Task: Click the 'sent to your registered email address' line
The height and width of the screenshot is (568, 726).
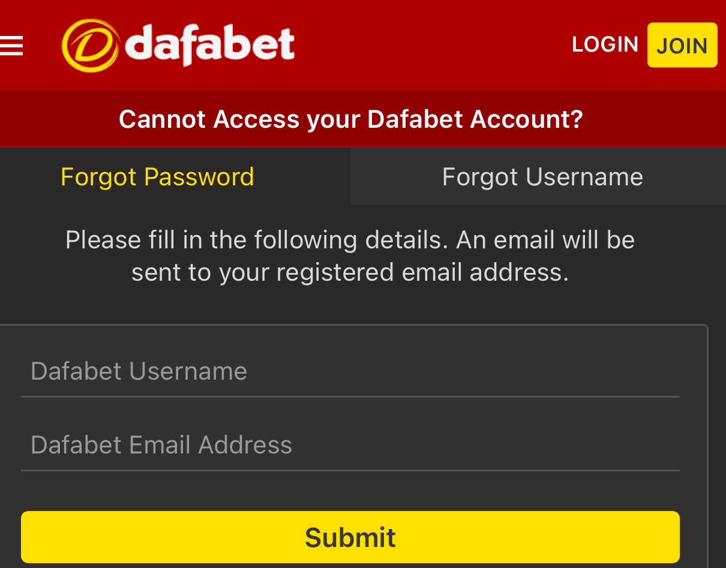Action: tap(350, 272)
